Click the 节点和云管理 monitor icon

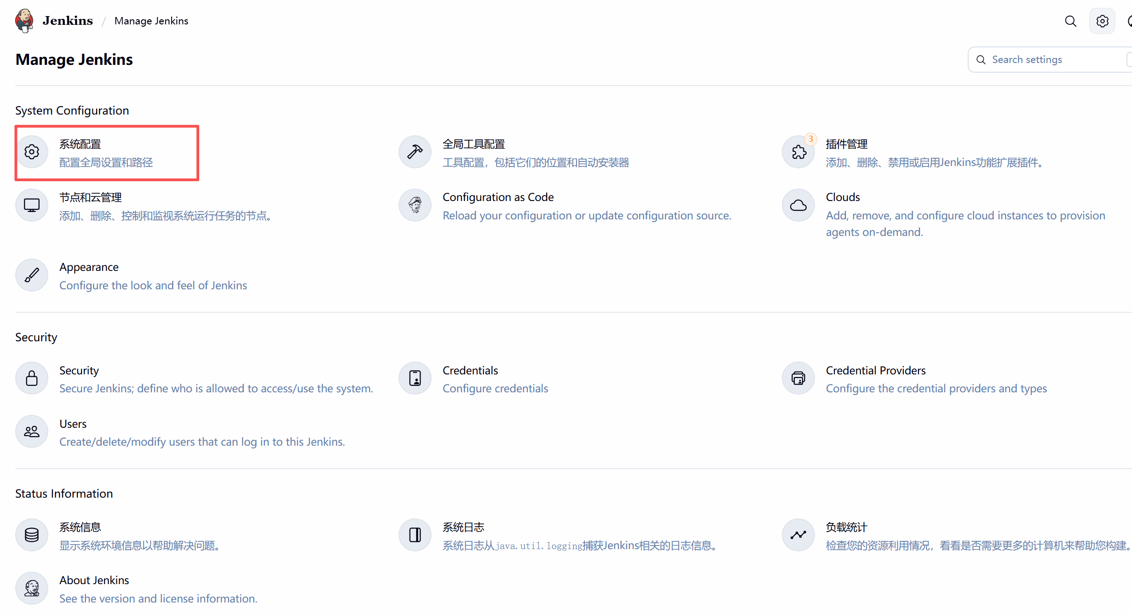(x=32, y=205)
